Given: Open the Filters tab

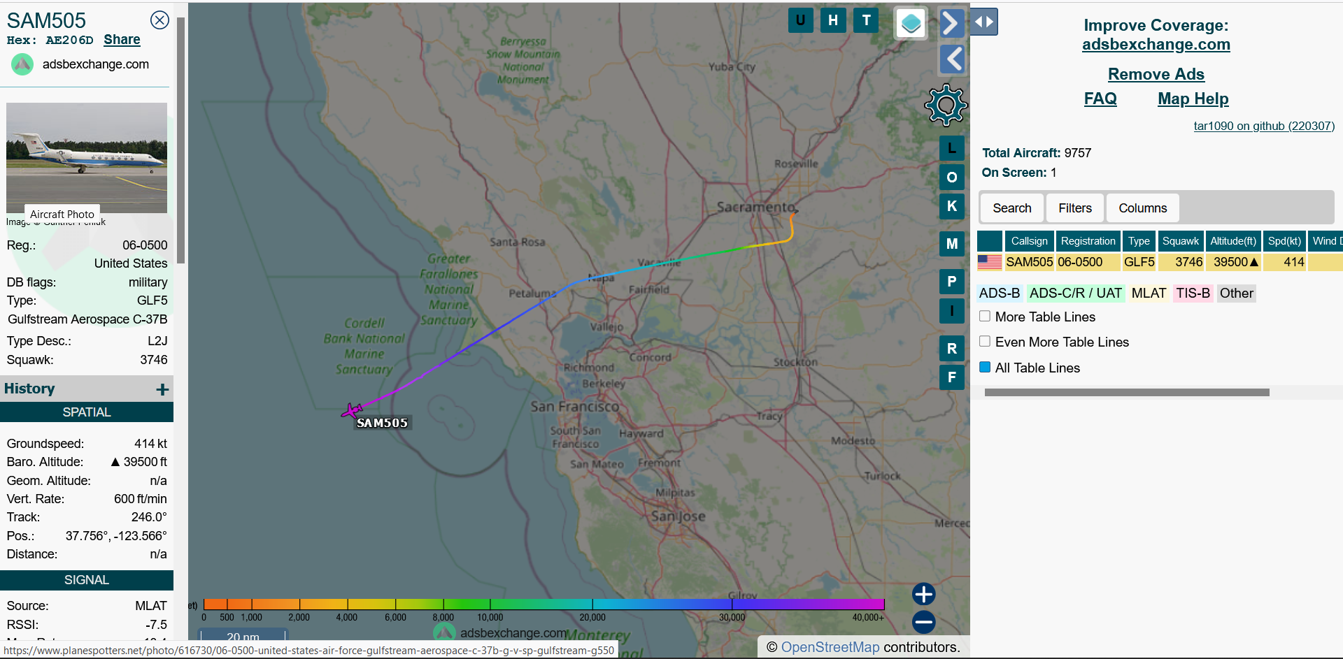Looking at the screenshot, I should 1074,208.
